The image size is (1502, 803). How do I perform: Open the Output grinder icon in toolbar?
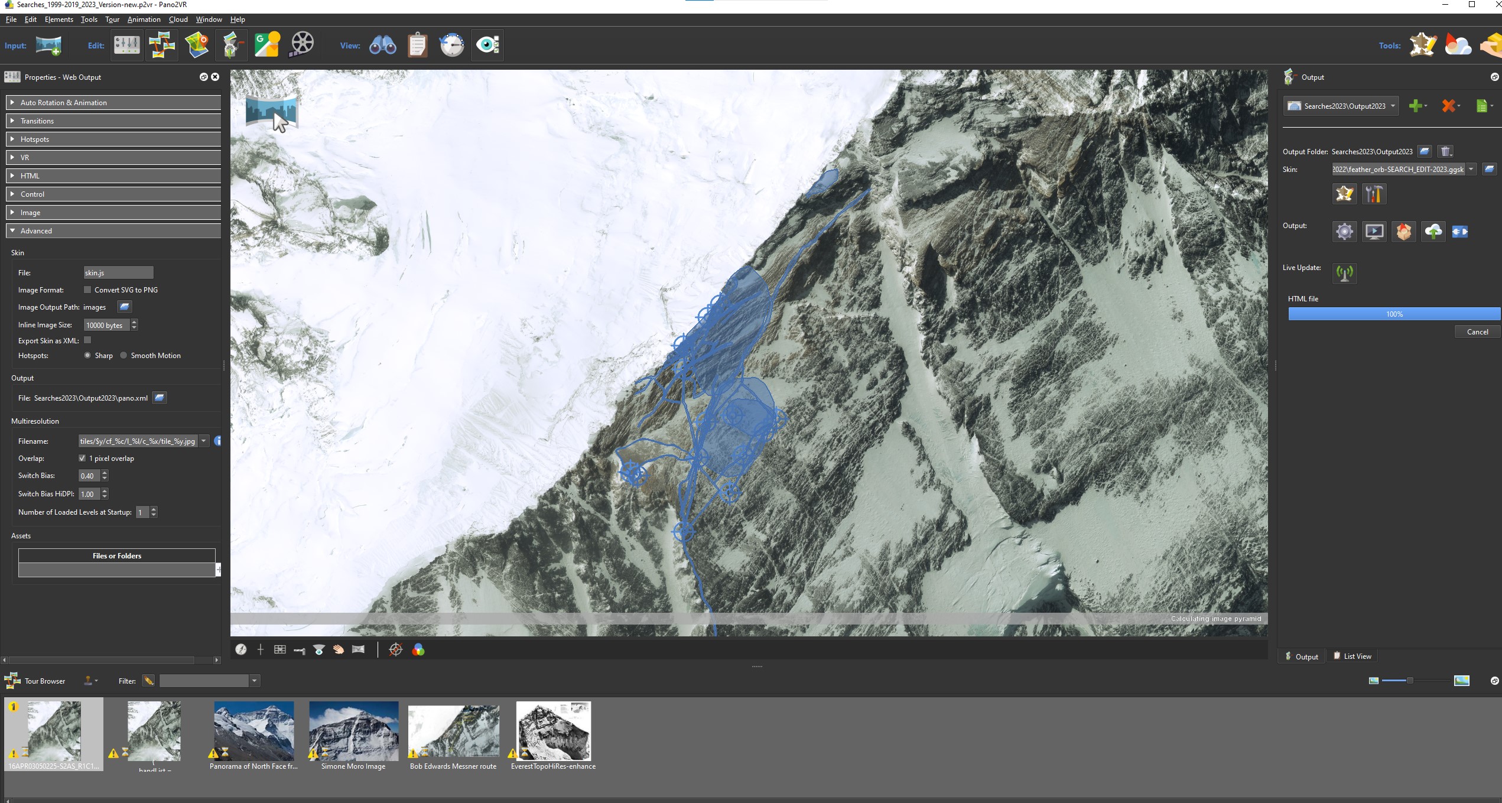pyautogui.click(x=232, y=45)
